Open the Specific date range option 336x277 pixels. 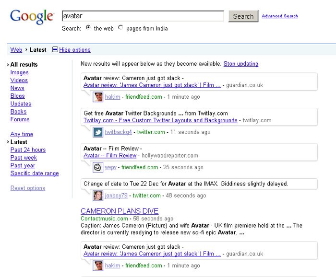pyautogui.click(x=35, y=173)
